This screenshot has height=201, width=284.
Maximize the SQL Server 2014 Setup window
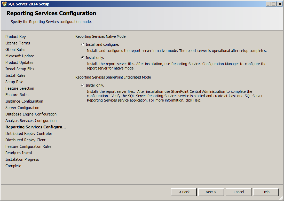point(274,4)
